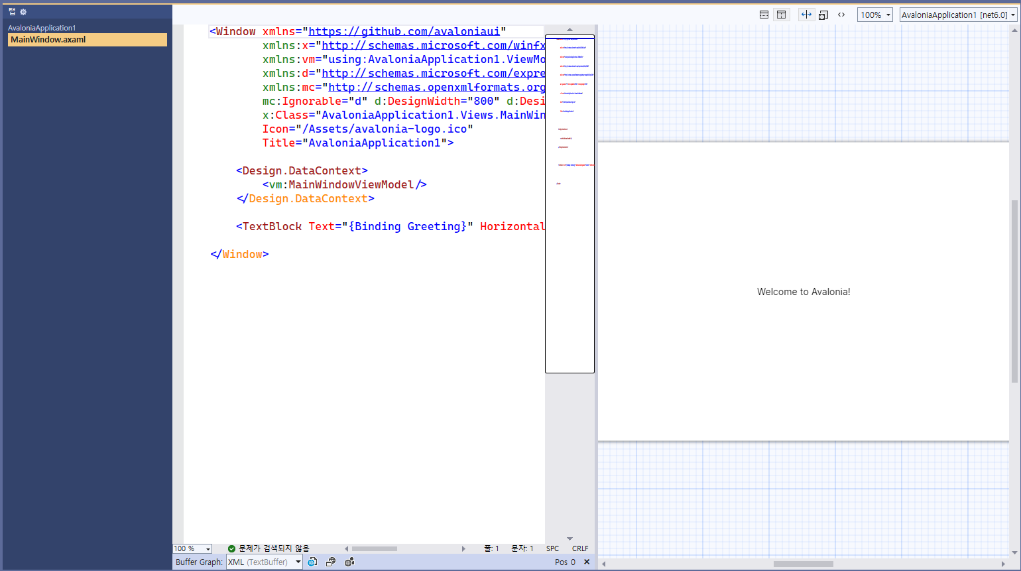Click the swap panes arrows icon
Image resolution: width=1021 pixels, height=571 pixels.
pyautogui.click(x=806, y=14)
